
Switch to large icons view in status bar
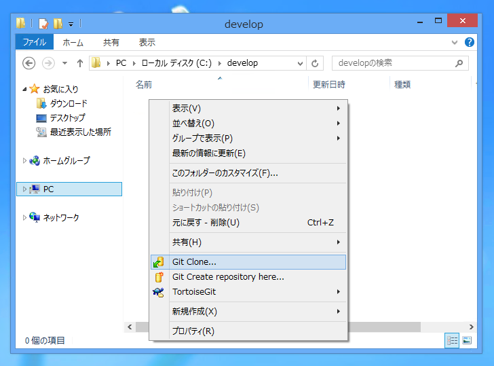pyautogui.click(x=467, y=340)
